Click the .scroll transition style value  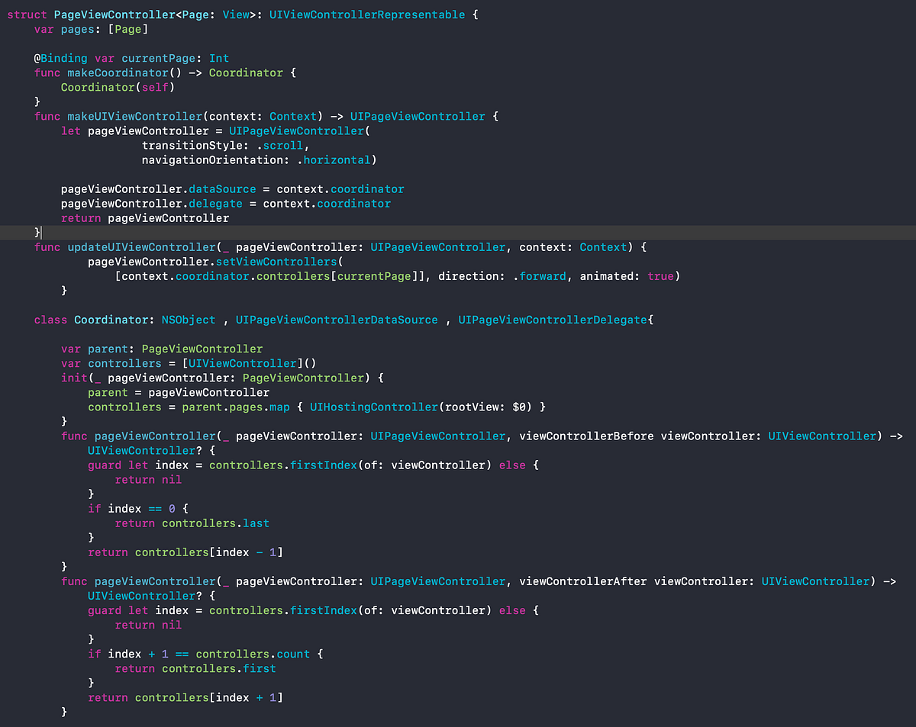coord(282,145)
